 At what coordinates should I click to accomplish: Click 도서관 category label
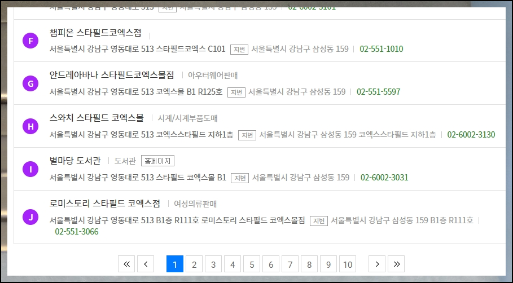(x=125, y=161)
